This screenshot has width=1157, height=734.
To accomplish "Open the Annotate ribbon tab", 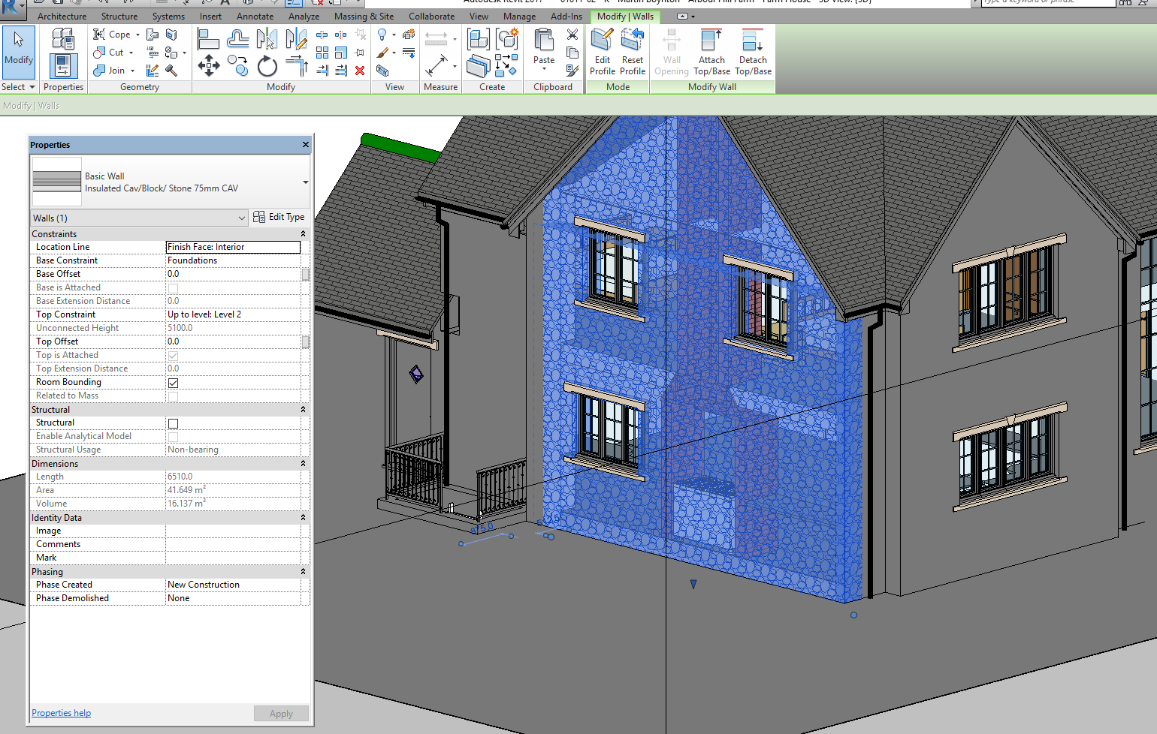I will pos(255,17).
